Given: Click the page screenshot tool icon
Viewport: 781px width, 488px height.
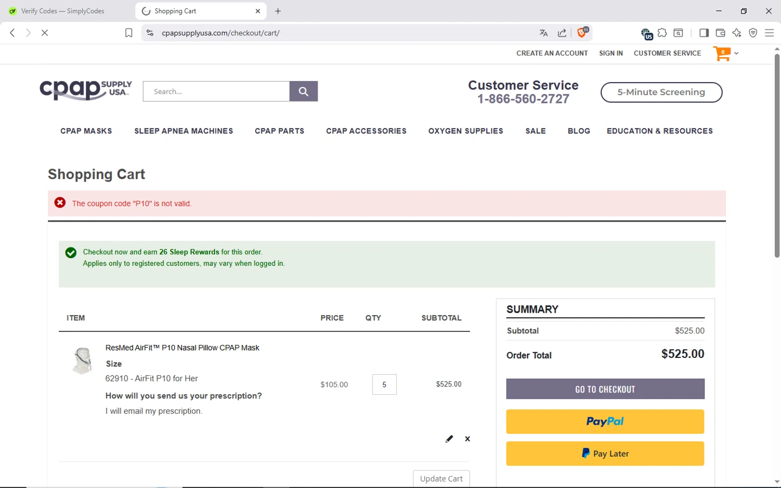Looking at the screenshot, I should pyautogui.click(x=678, y=33).
